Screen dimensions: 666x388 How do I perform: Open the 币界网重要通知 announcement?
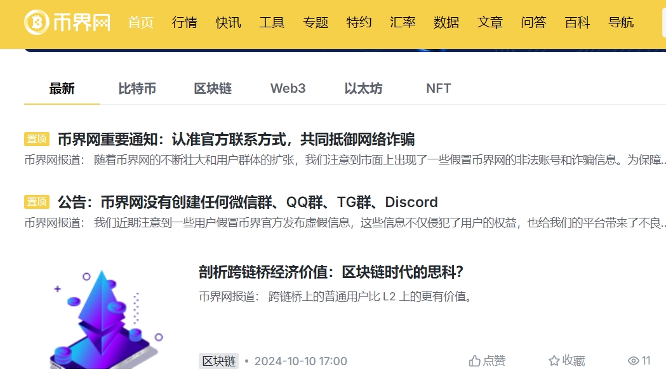[x=241, y=140]
